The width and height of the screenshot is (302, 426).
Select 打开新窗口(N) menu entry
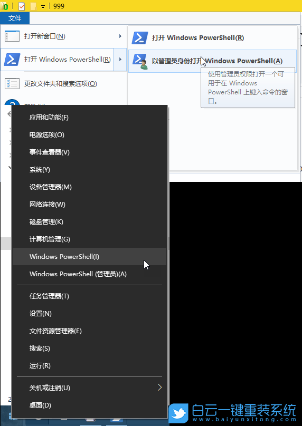64,36
